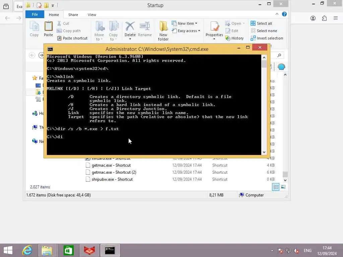Click the browser tab overview icon
The width and height of the screenshot is (343, 257).
pyautogui.click(x=6, y=6)
